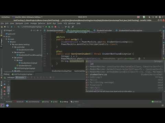Choose the int completion suggestion
This screenshot has width=165, height=123.
tap(124, 64)
